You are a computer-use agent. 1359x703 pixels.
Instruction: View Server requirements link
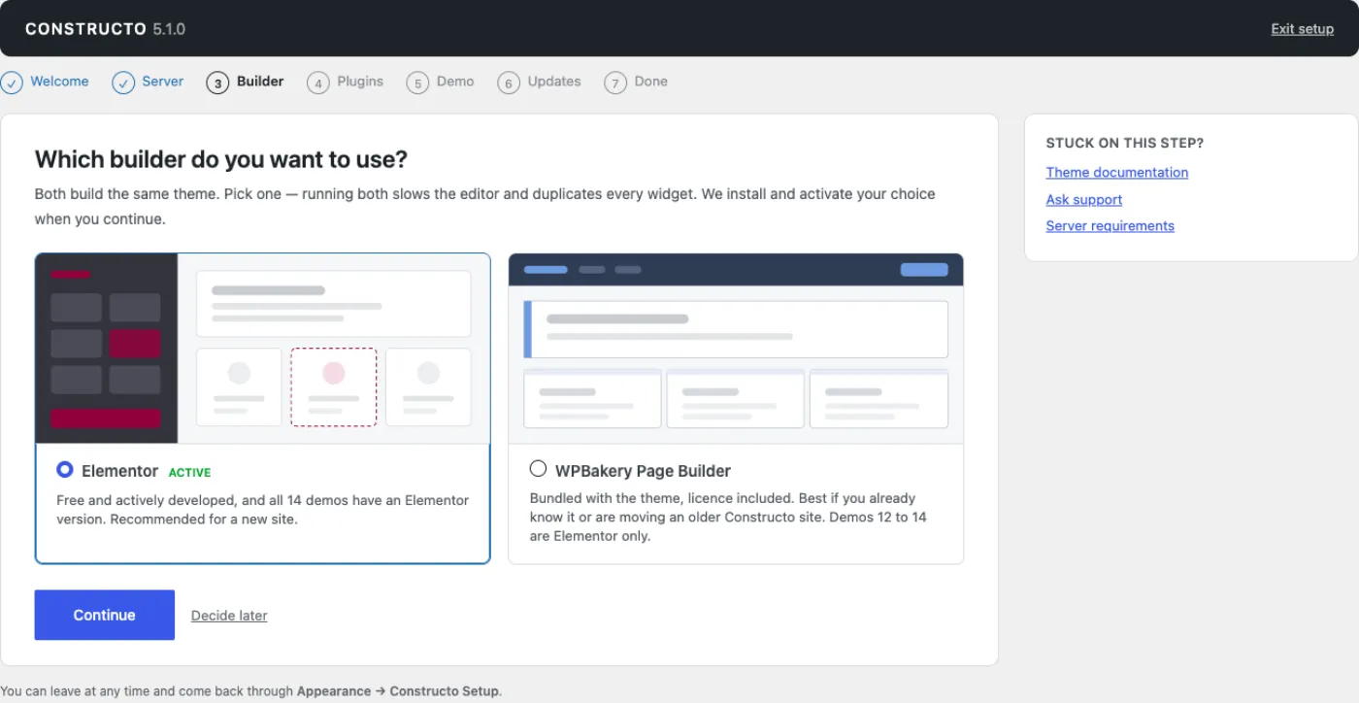tap(1110, 225)
